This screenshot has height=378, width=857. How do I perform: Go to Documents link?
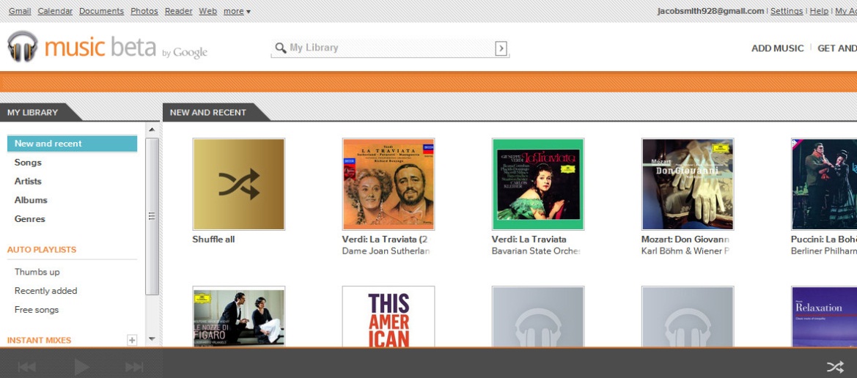pos(102,11)
